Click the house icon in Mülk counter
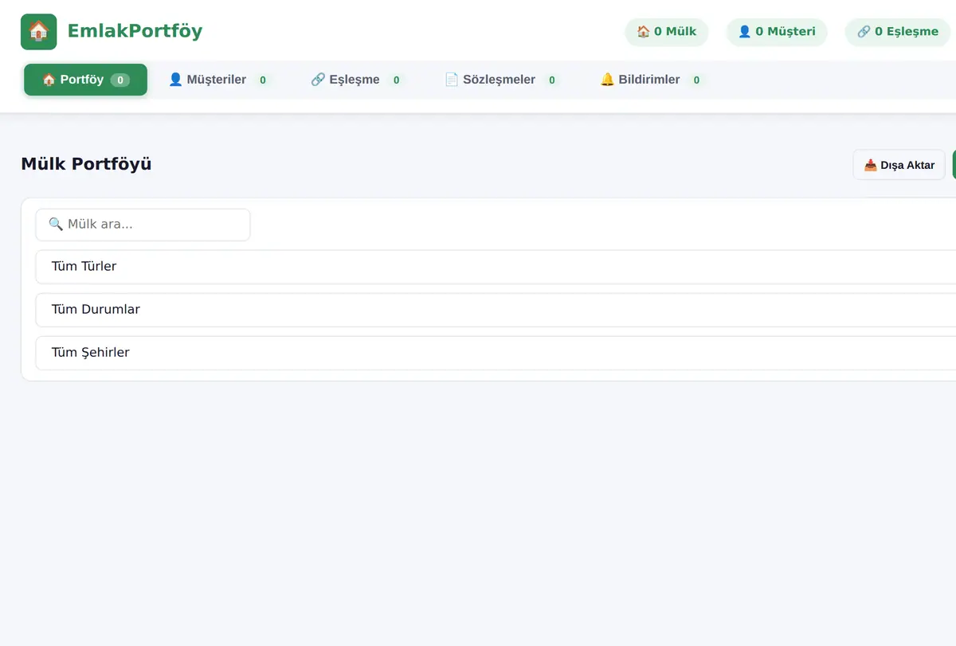 coord(644,32)
